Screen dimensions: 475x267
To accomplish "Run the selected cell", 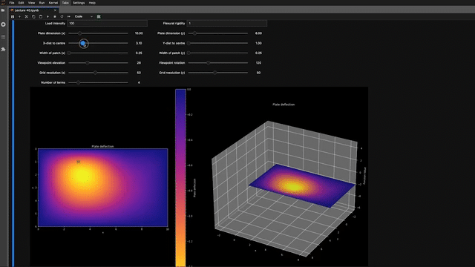I will click(x=47, y=16).
